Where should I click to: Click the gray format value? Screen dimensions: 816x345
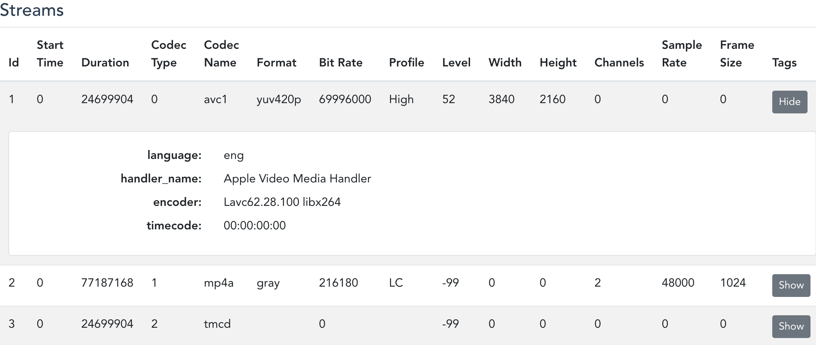click(268, 283)
